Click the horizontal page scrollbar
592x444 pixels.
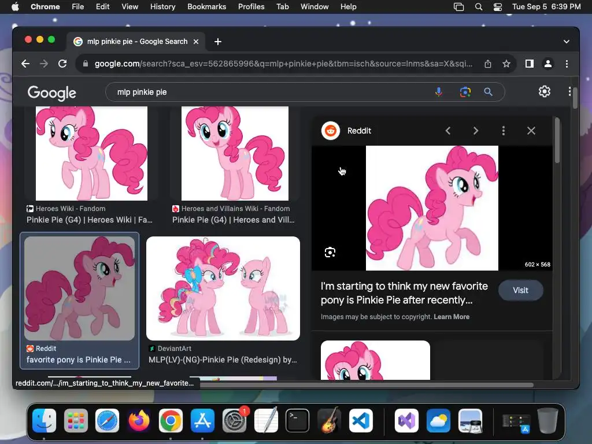366,385
